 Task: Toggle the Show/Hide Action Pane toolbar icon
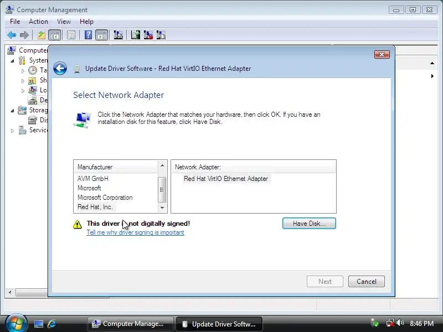(101, 35)
